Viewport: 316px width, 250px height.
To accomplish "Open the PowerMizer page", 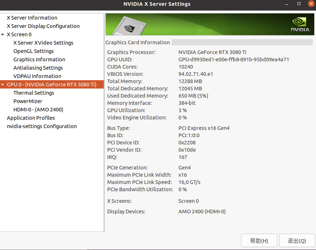I will pos(28,101).
